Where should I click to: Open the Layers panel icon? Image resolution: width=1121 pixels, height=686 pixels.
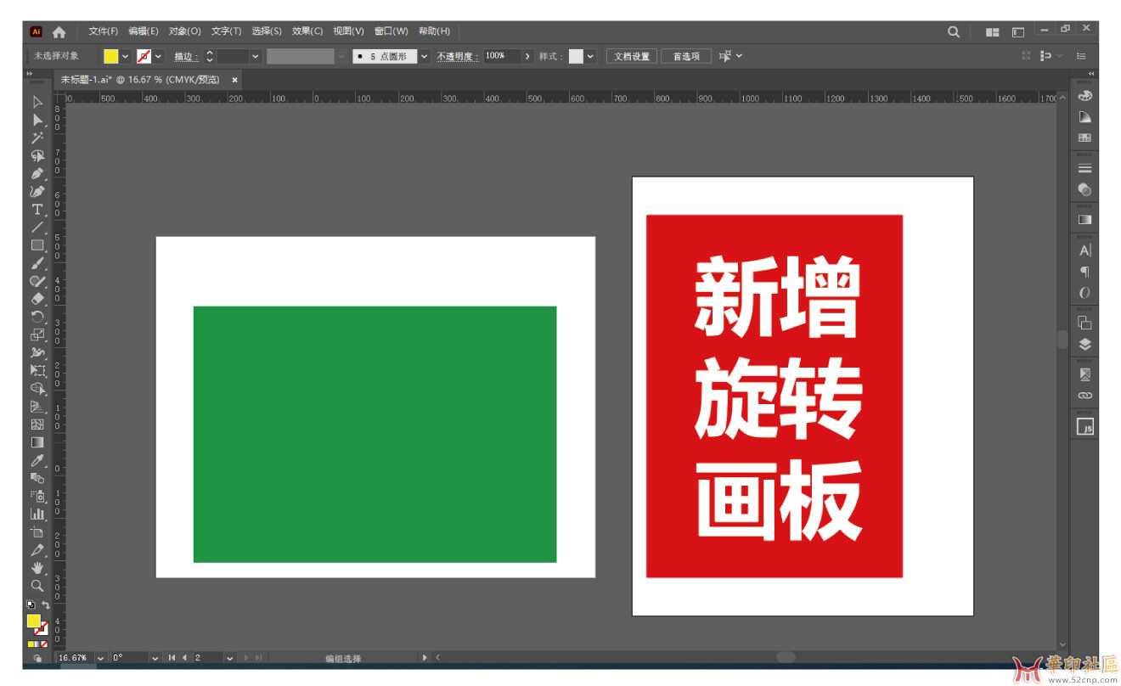(x=1084, y=345)
